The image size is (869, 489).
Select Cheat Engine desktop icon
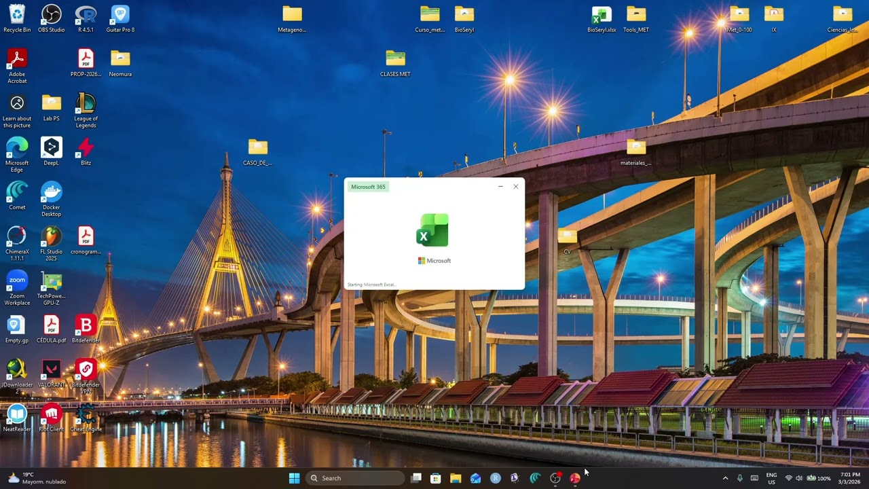click(86, 418)
